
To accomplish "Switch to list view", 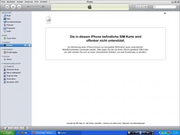I will [137, 7].
